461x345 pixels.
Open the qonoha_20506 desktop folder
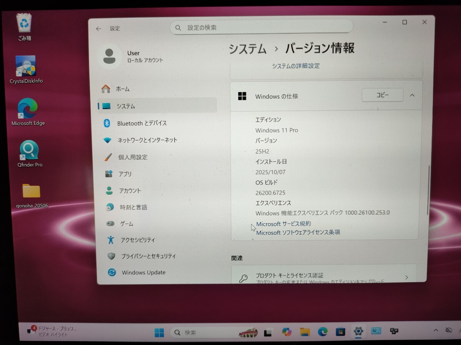(x=32, y=195)
